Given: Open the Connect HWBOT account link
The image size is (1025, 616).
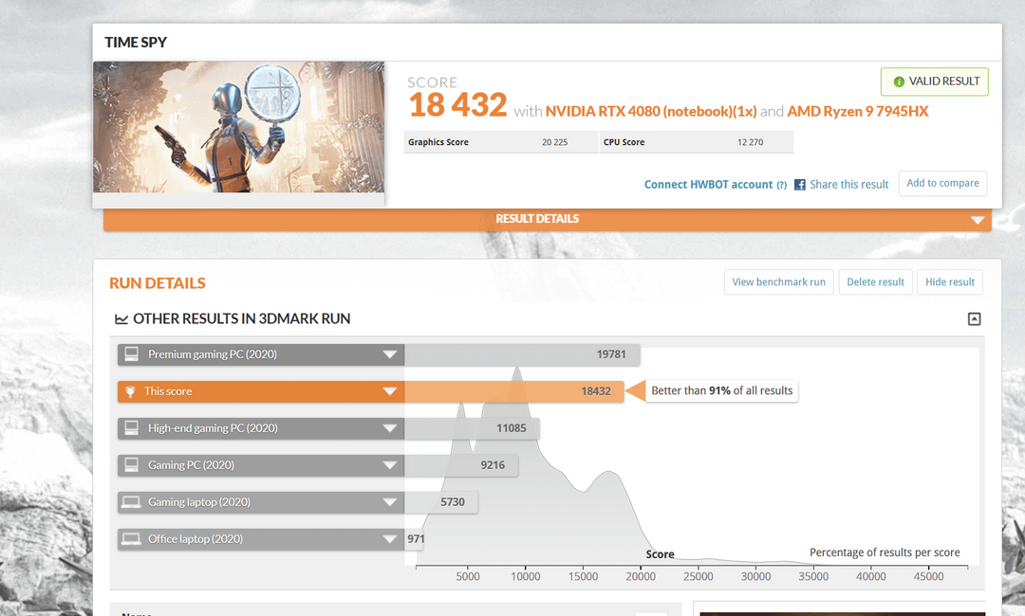Looking at the screenshot, I should click(x=709, y=185).
